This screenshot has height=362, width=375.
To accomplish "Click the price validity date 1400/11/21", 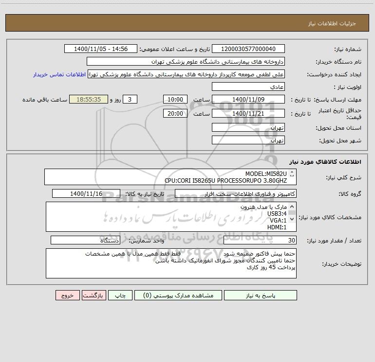I will pos(248,113).
